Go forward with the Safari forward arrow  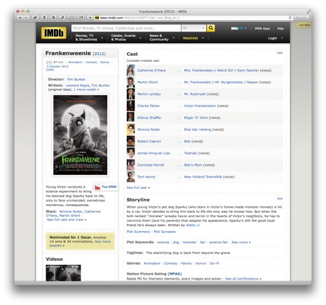click(x=26, y=18)
